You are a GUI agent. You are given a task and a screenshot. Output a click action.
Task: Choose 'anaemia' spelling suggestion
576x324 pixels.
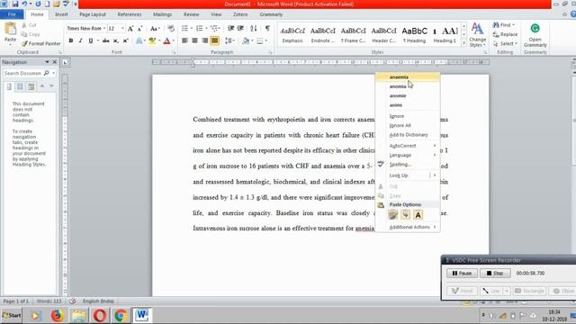tap(408, 77)
